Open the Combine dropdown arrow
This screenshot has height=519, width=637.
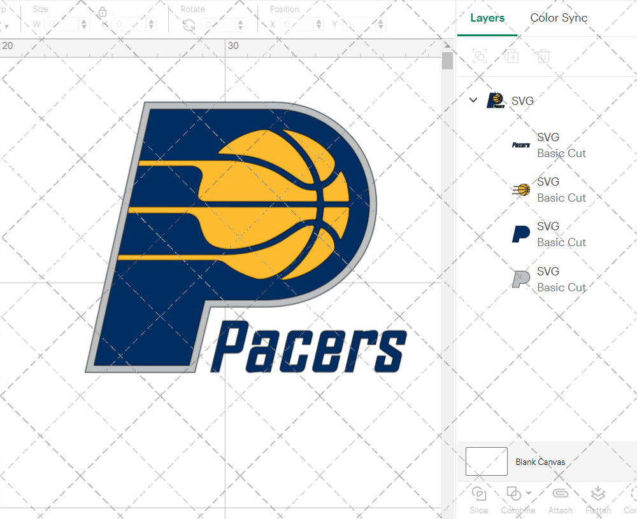tap(529, 493)
